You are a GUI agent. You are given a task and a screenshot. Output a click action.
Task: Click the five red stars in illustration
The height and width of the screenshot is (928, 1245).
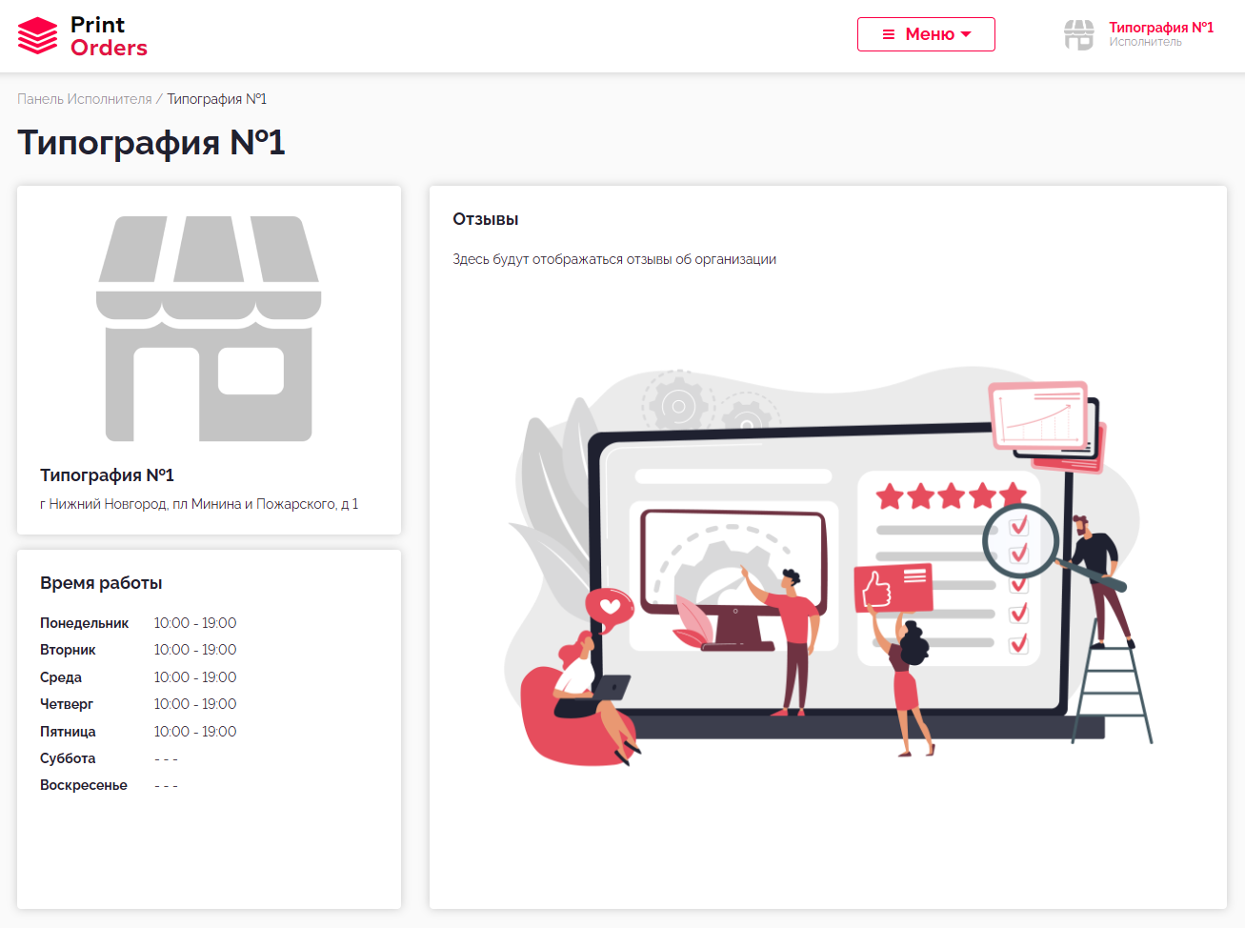click(950, 495)
